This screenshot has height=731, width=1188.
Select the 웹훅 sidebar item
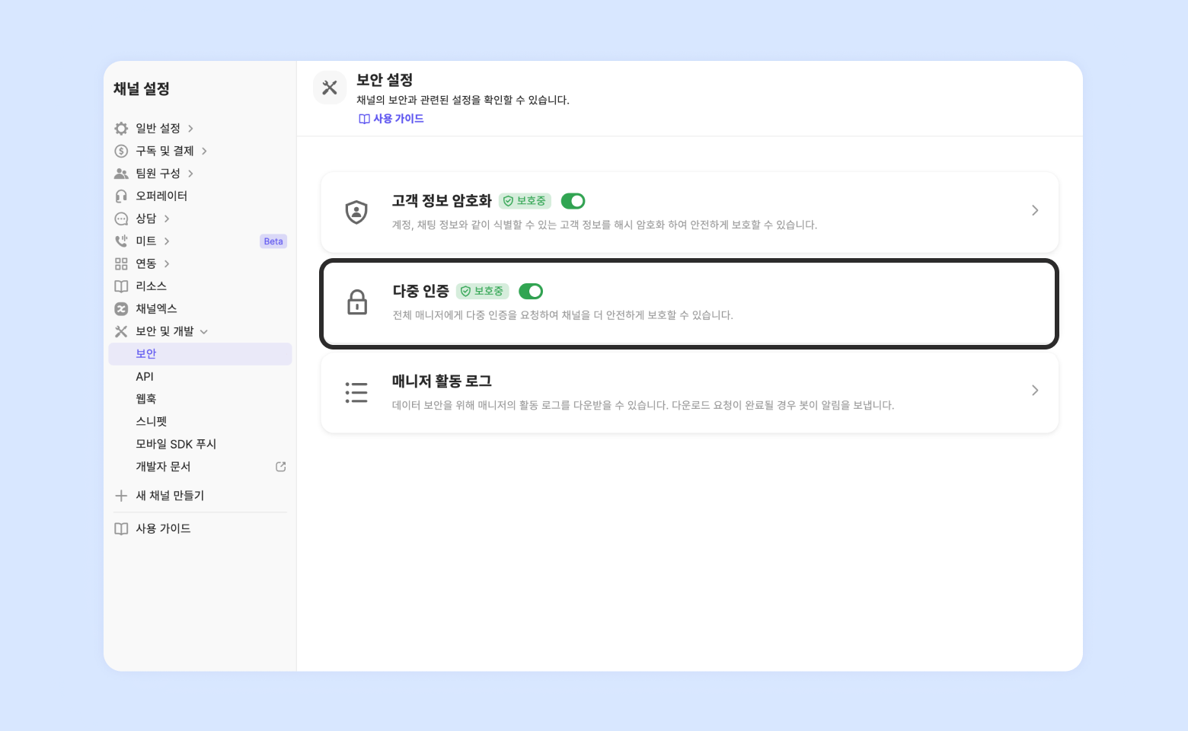coord(146,399)
